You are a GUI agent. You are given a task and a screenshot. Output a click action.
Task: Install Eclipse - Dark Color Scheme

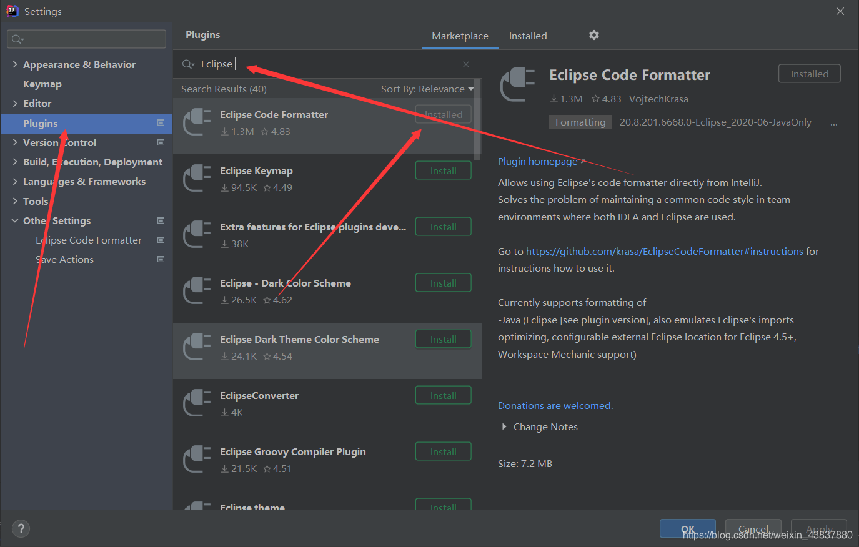pyautogui.click(x=444, y=283)
